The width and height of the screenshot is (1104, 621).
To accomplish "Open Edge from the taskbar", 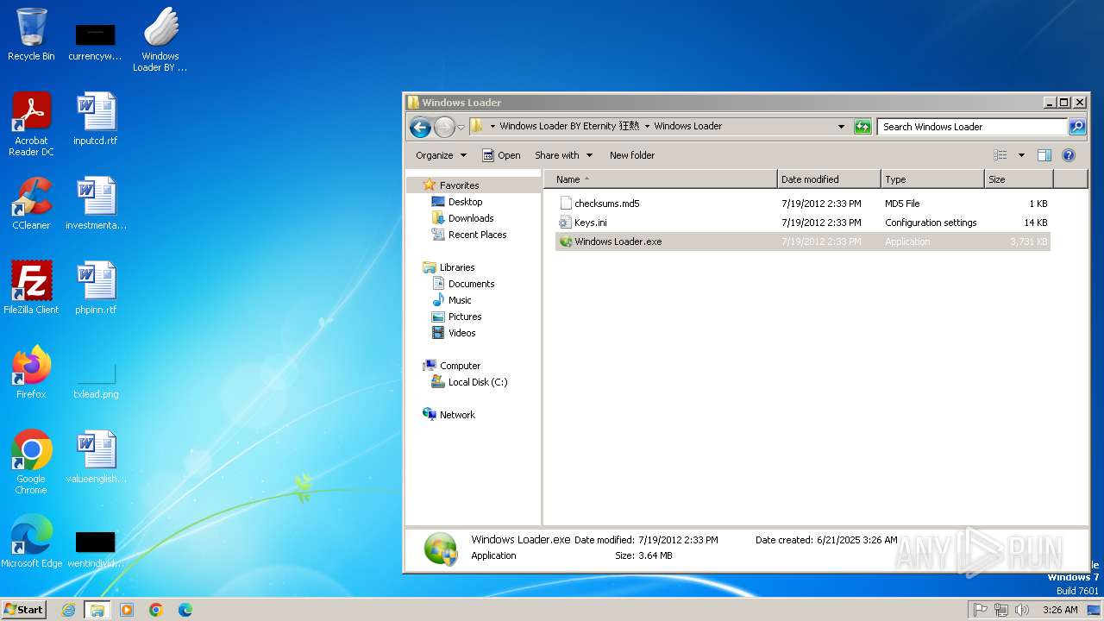I will (x=185, y=610).
